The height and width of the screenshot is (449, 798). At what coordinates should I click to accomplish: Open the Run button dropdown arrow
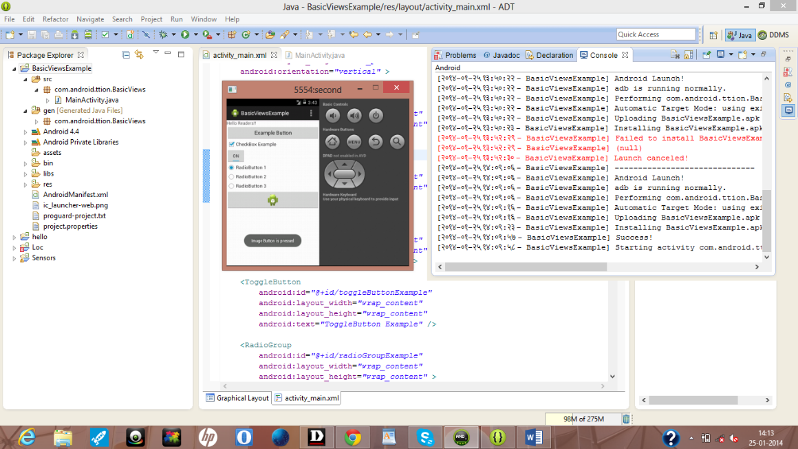tap(196, 34)
